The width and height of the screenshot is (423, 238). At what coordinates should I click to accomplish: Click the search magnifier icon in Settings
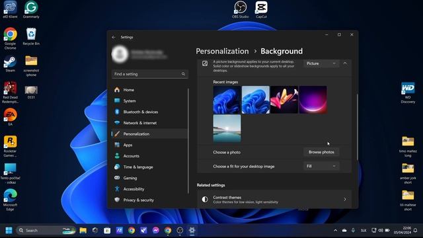pyautogui.click(x=184, y=74)
